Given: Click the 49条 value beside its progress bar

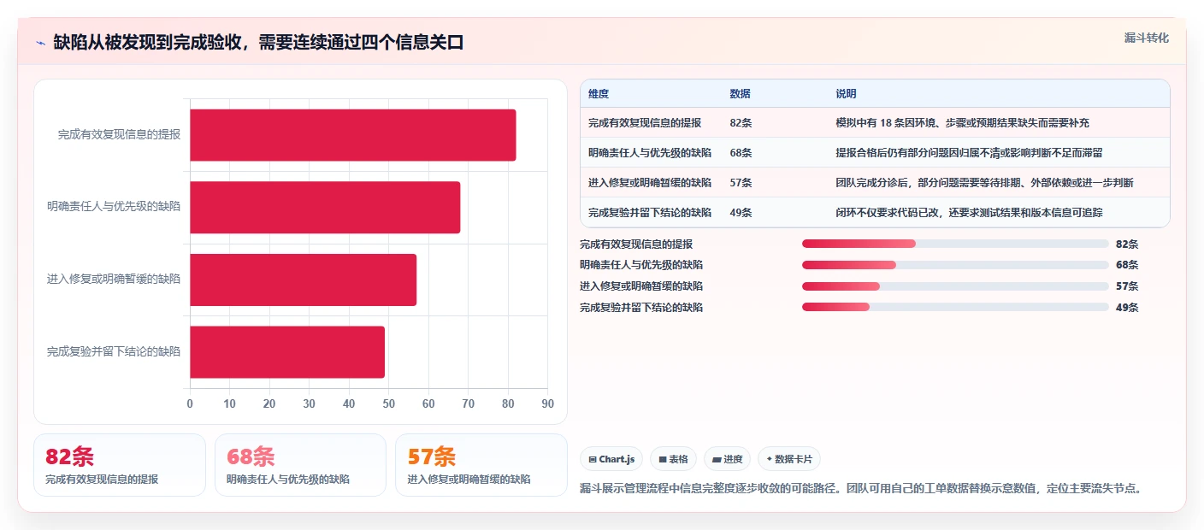Looking at the screenshot, I should (x=1127, y=308).
